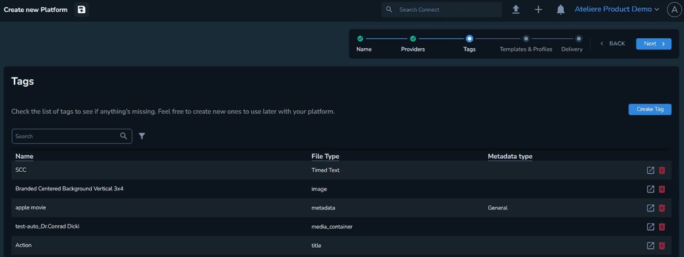This screenshot has width=684, height=257.
Task: Click the magnifier icon in tags search box
Action: coord(124,135)
